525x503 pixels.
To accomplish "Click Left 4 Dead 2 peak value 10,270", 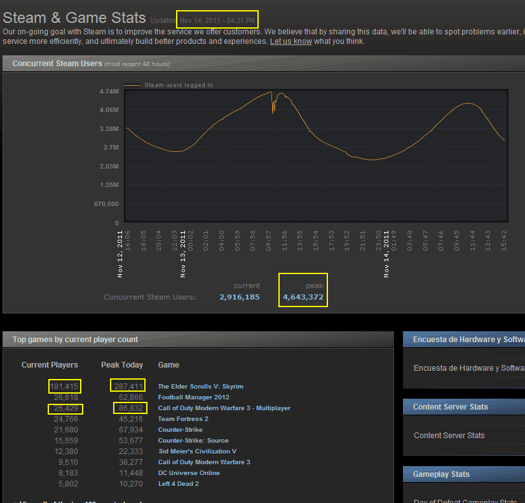I will coord(131,484).
